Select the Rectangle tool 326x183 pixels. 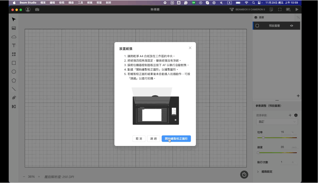(x=14, y=63)
